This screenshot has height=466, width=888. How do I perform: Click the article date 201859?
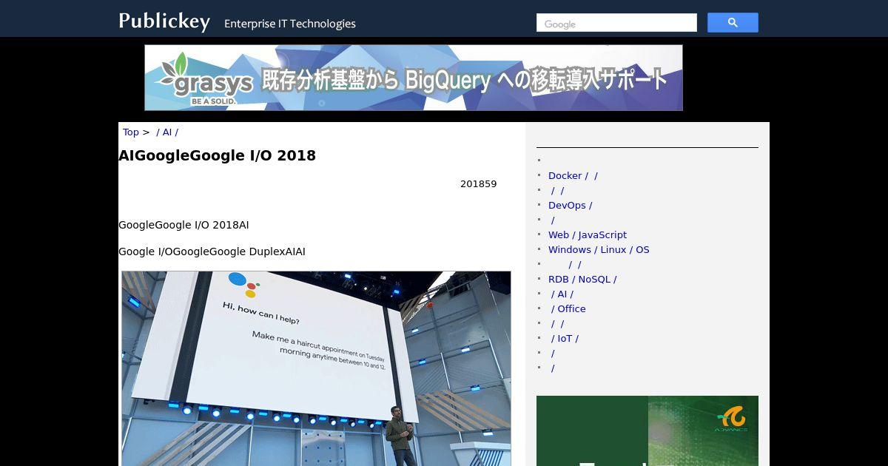(x=478, y=184)
